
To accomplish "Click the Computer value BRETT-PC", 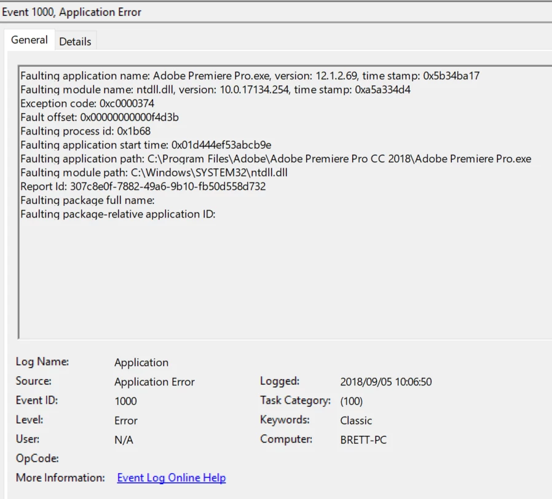I will (x=363, y=440).
